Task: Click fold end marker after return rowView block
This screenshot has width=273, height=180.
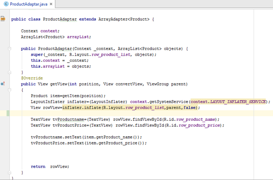Action: coord(10,173)
